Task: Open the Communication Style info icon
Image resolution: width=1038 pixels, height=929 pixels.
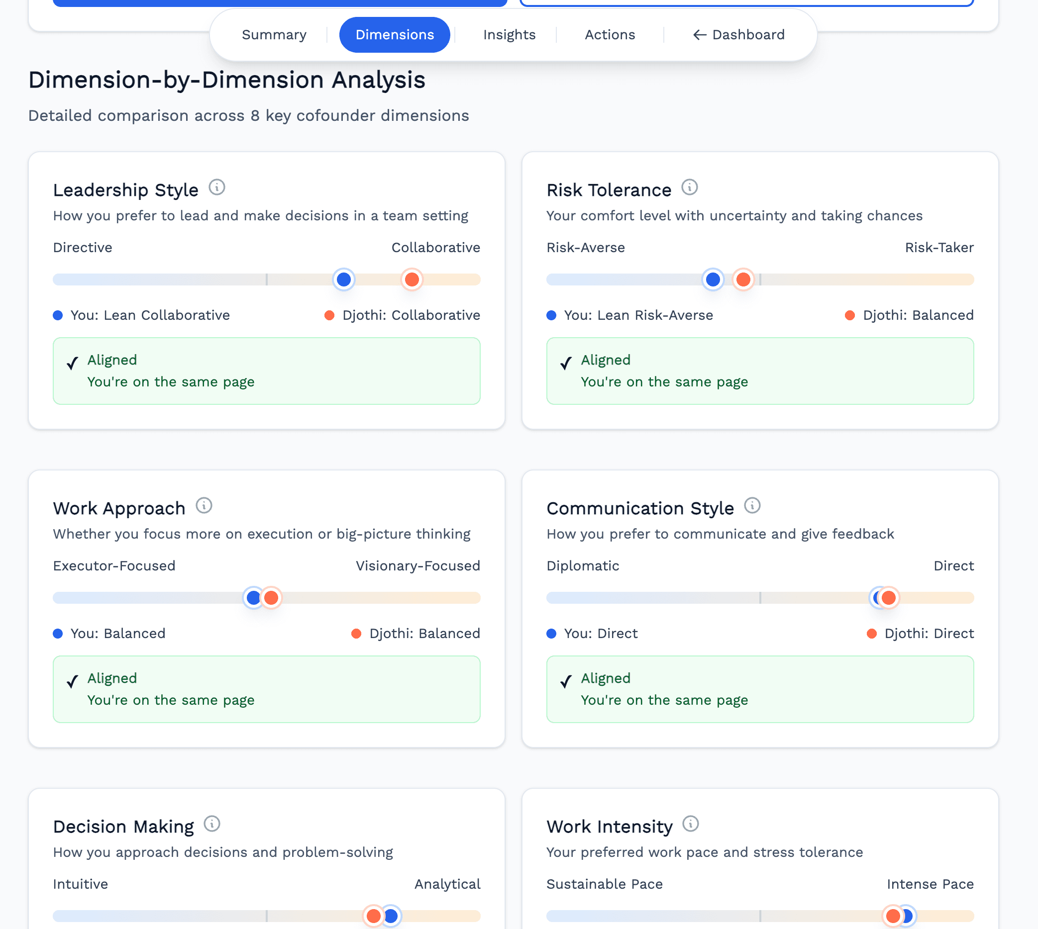Action: tap(752, 506)
